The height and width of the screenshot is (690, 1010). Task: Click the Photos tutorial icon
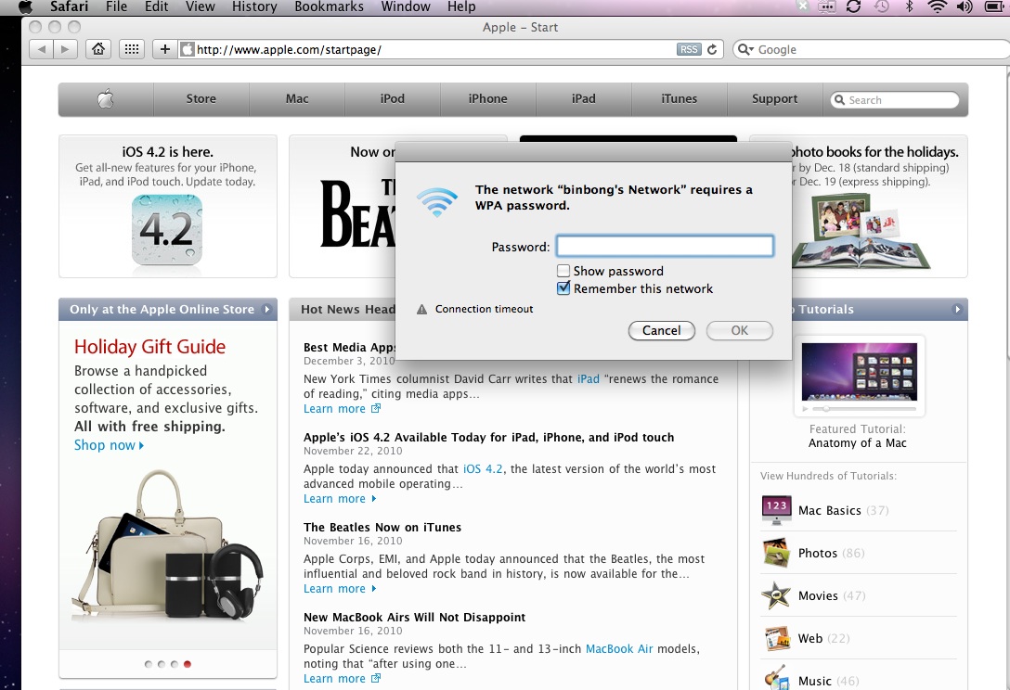(x=776, y=552)
